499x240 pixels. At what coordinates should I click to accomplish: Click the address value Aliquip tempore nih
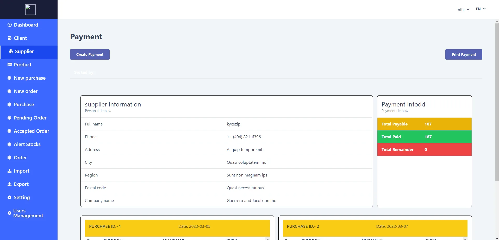(245, 150)
